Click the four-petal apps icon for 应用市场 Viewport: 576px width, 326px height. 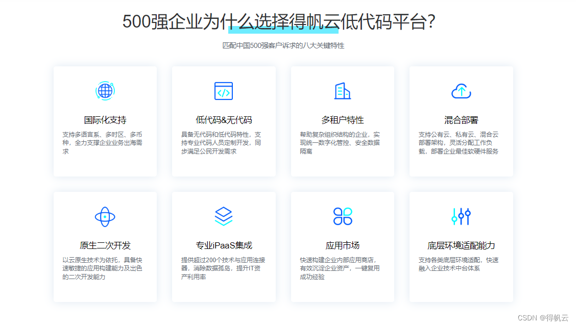(342, 216)
